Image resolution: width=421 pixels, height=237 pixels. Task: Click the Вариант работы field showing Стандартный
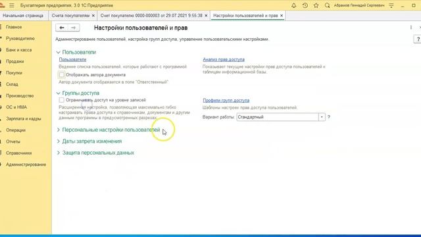click(x=278, y=117)
